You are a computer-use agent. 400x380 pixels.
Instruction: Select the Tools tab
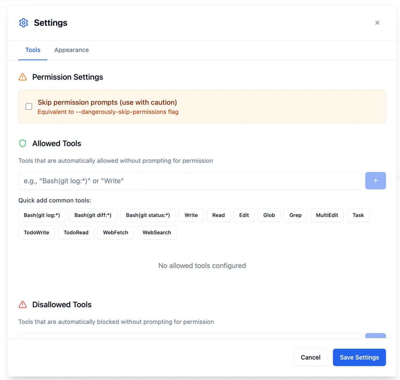(x=33, y=50)
